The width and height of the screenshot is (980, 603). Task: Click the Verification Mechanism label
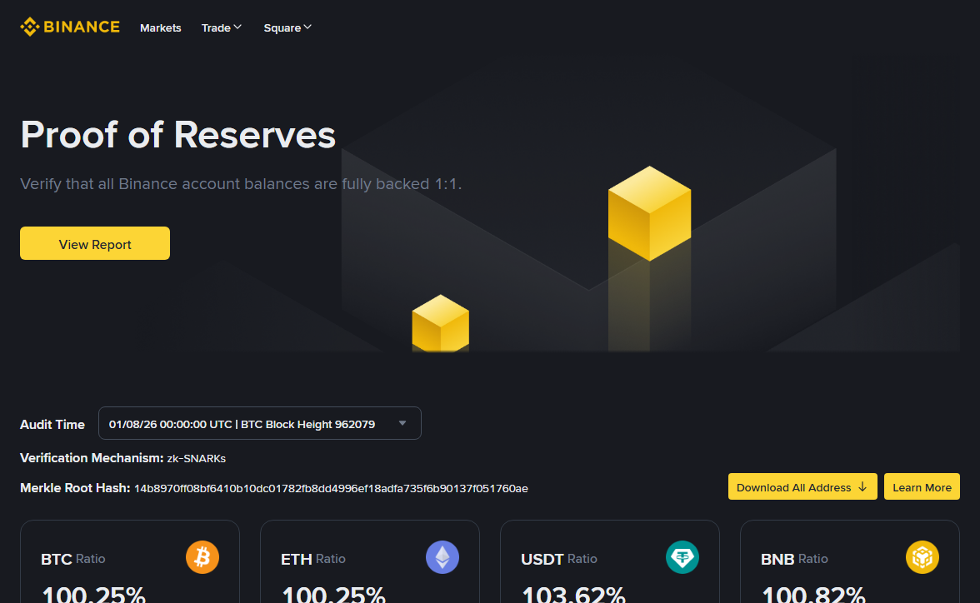point(92,458)
